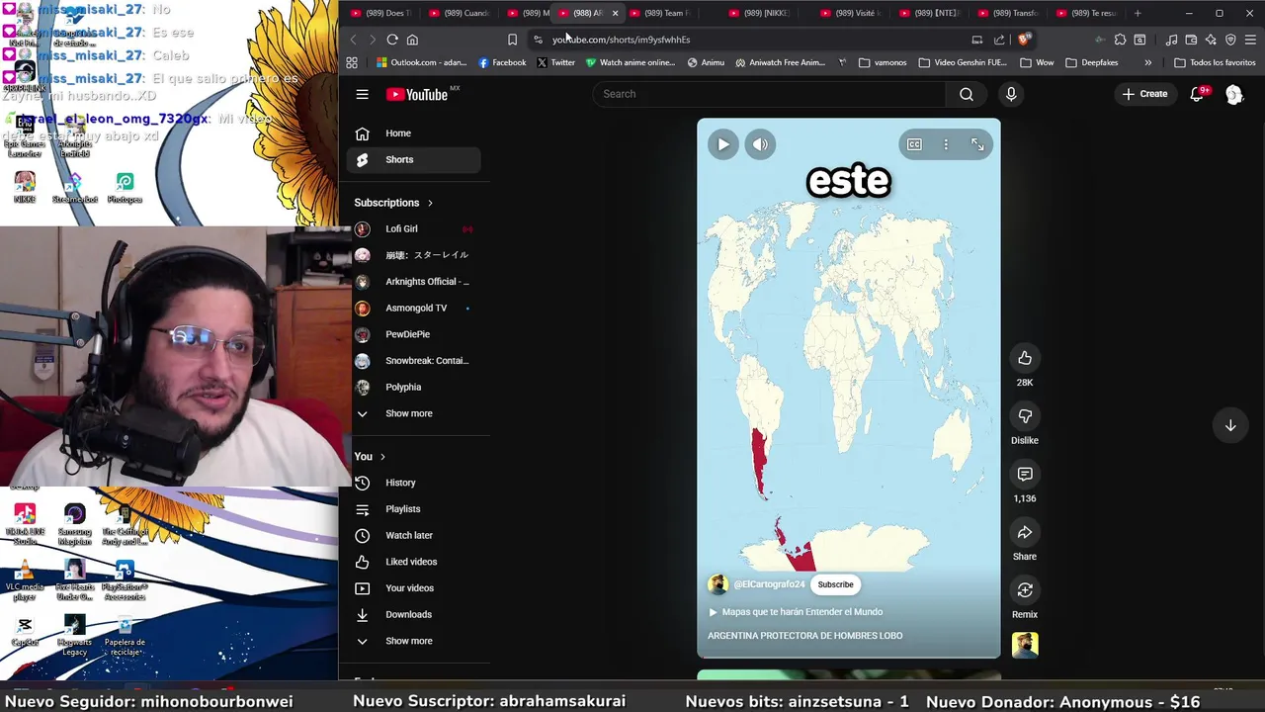Go to the next Short arrow

pos(1230,425)
